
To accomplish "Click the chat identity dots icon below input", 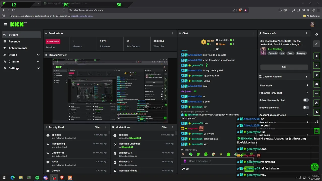I will [x=183, y=169].
